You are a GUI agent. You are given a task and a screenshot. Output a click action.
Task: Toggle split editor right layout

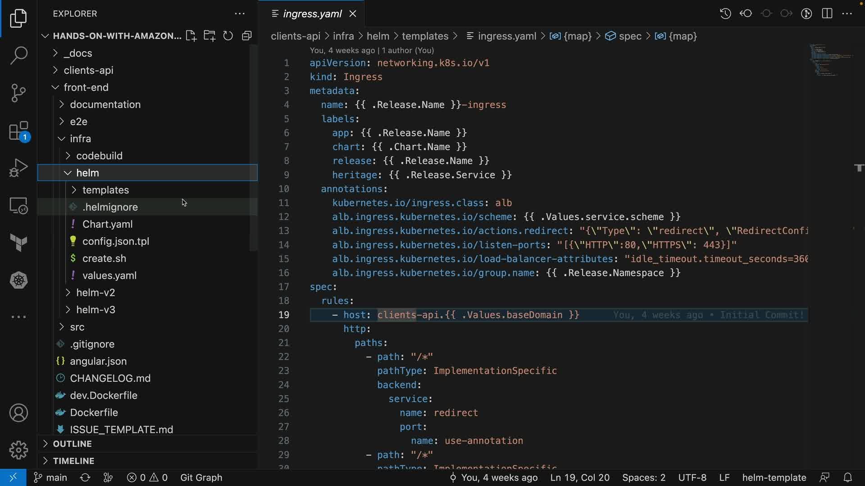pos(827,13)
